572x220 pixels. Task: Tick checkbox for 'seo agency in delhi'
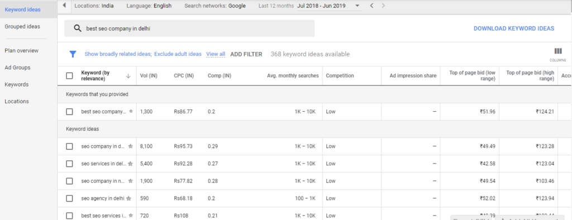[69, 198]
